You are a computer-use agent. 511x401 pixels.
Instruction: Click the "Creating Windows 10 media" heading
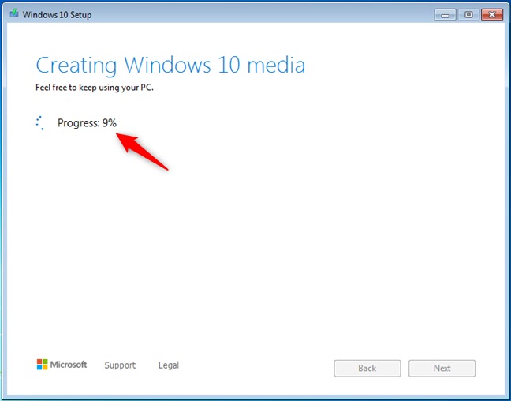pos(170,65)
